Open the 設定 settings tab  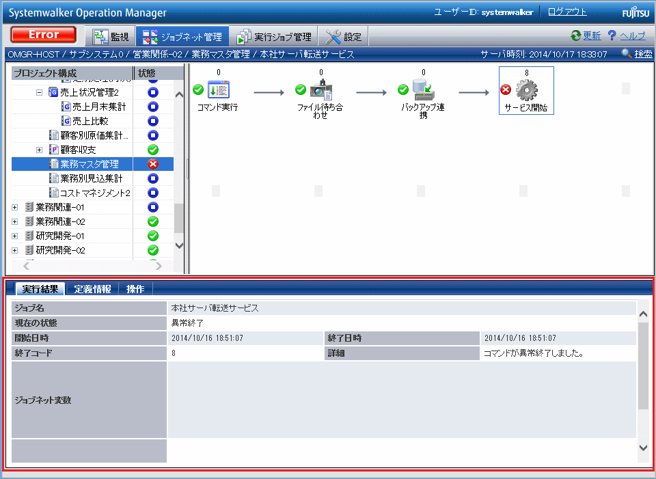click(x=343, y=37)
